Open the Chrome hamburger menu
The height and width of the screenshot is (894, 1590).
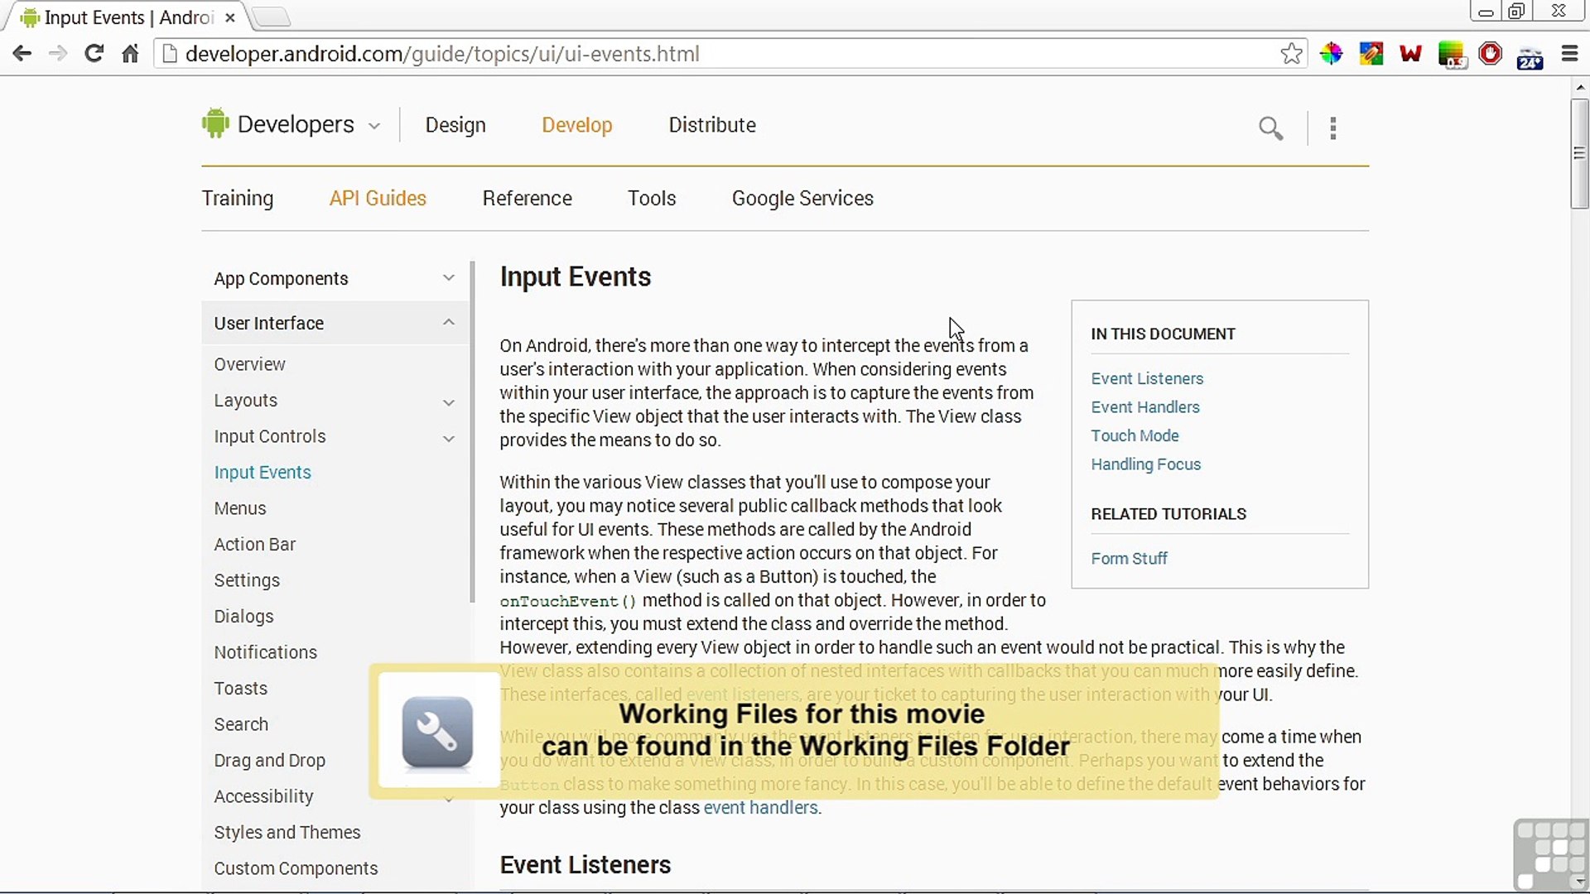[x=1569, y=54]
